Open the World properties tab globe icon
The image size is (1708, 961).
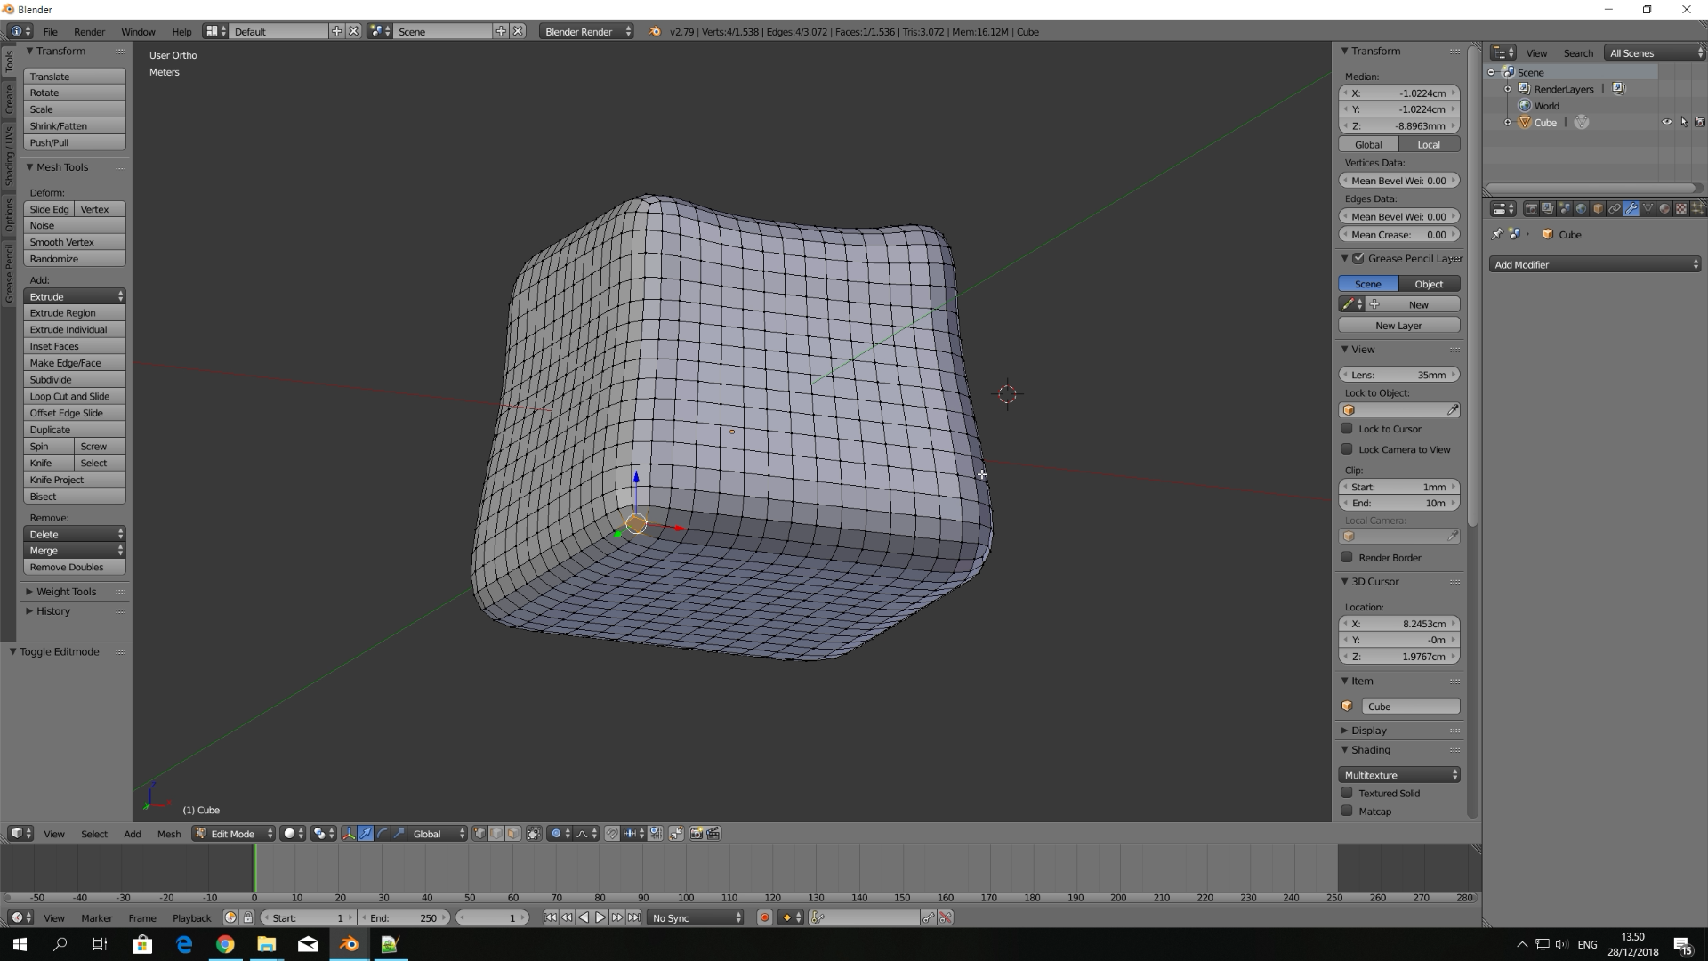1581,208
